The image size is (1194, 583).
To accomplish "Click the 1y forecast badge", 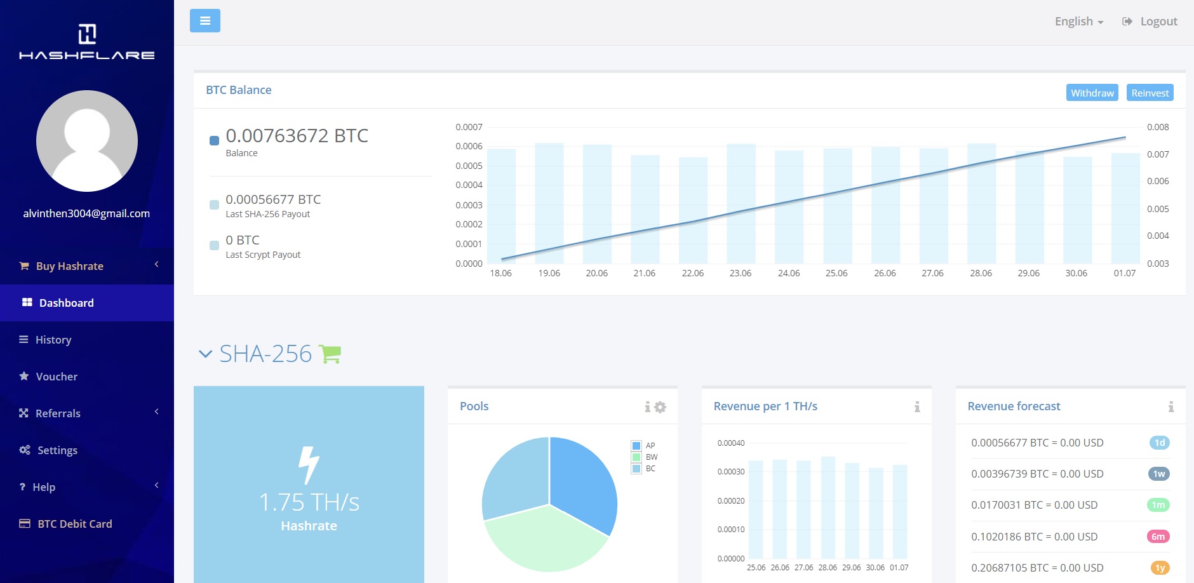I will click(1160, 568).
